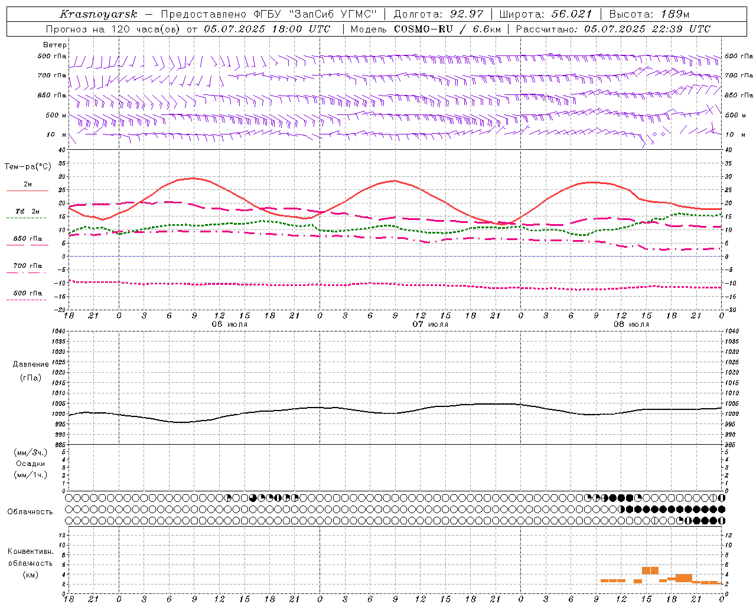
Task: Click the Krasnoyarsk station title
Action: point(99,14)
